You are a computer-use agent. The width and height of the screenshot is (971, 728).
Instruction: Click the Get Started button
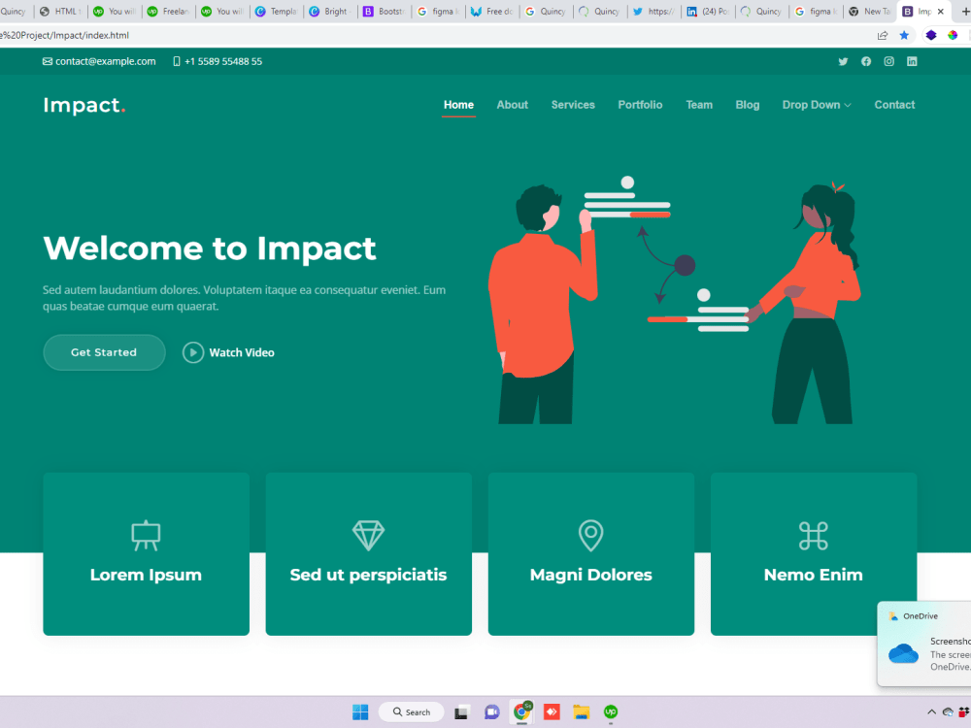click(x=104, y=352)
